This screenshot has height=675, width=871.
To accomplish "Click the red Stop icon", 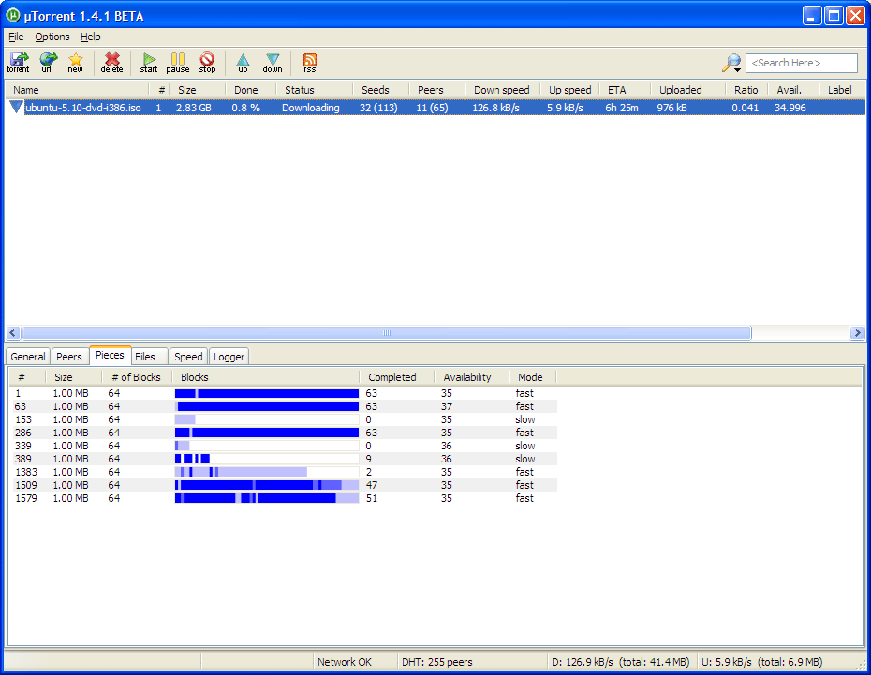I will pyautogui.click(x=207, y=62).
